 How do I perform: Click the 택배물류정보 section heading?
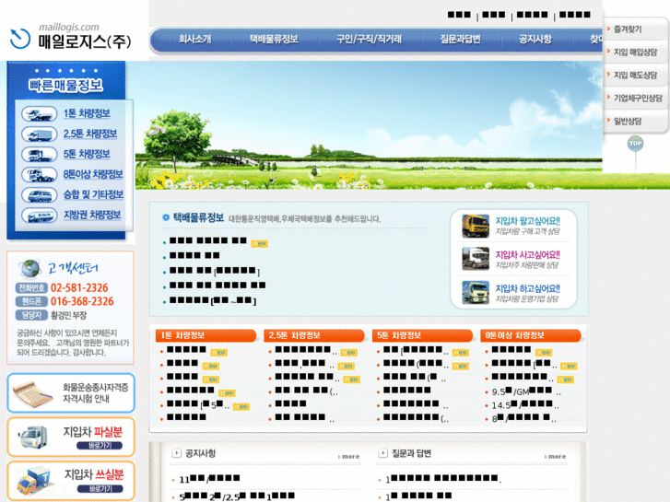(x=198, y=218)
